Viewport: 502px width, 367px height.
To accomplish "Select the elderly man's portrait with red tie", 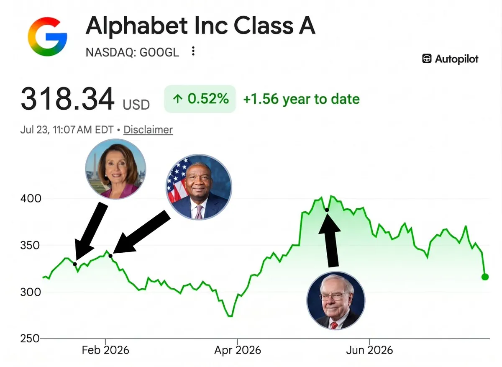I will (x=336, y=300).
